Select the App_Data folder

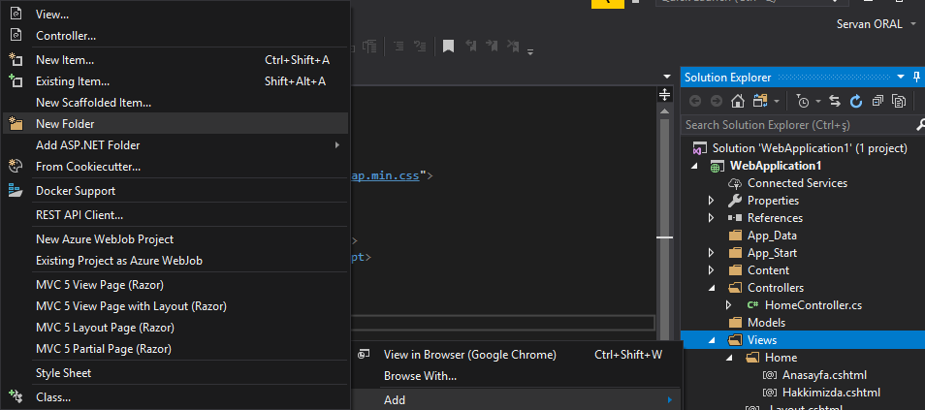coord(772,236)
